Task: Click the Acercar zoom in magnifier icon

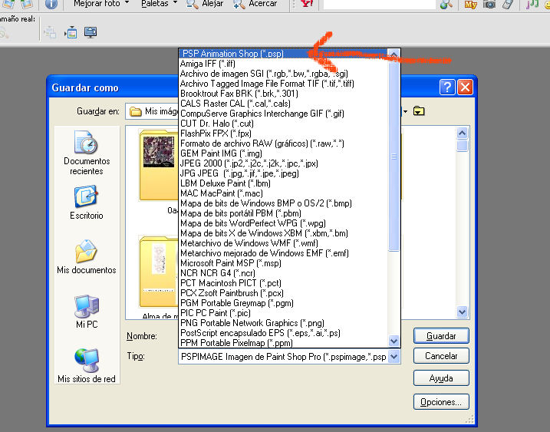Action: point(239,4)
